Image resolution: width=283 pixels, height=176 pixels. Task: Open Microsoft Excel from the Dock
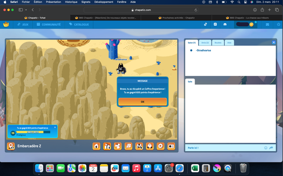pyautogui.click(x=195, y=168)
